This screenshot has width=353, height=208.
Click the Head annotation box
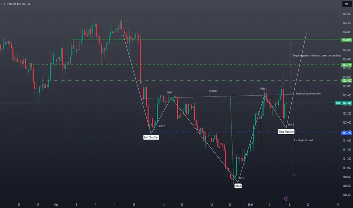(x=238, y=186)
